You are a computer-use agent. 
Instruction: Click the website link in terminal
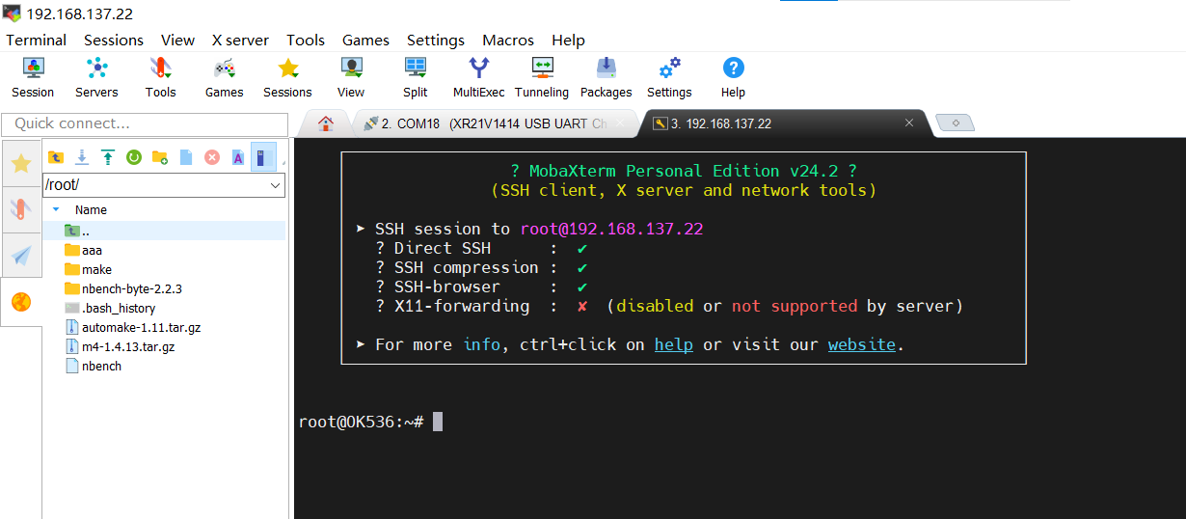(862, 344)
